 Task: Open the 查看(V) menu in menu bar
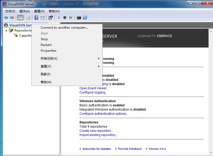coord(39,11)
